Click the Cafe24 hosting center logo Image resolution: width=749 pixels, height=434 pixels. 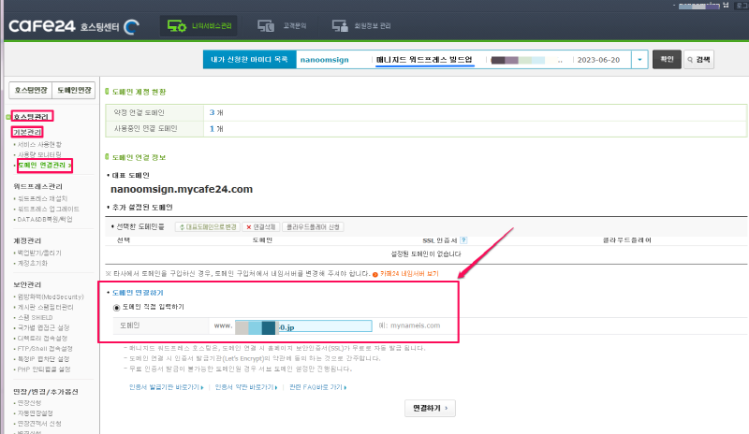pos(73,26)
